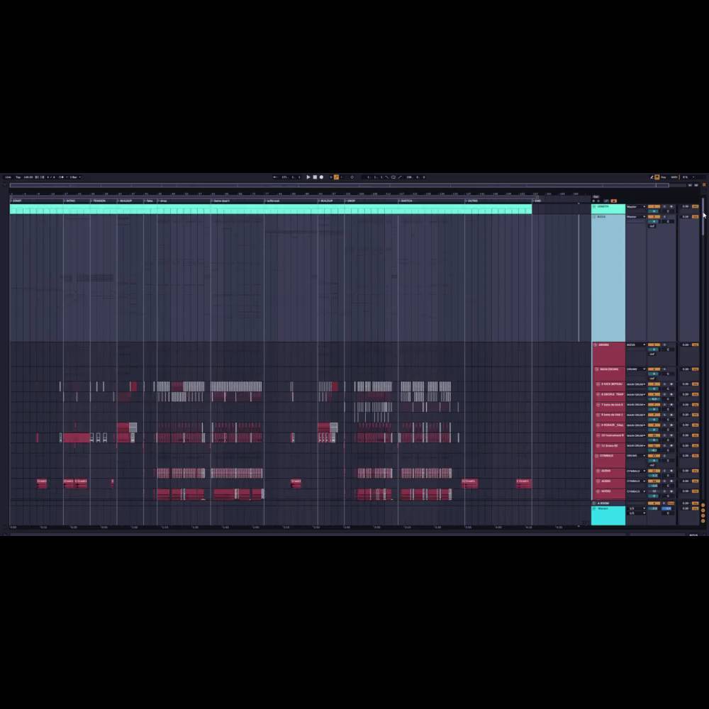Collapse the MAIN DRUMS group track
Viewport: 709px width, 709px height.
[x=597, y=369]
